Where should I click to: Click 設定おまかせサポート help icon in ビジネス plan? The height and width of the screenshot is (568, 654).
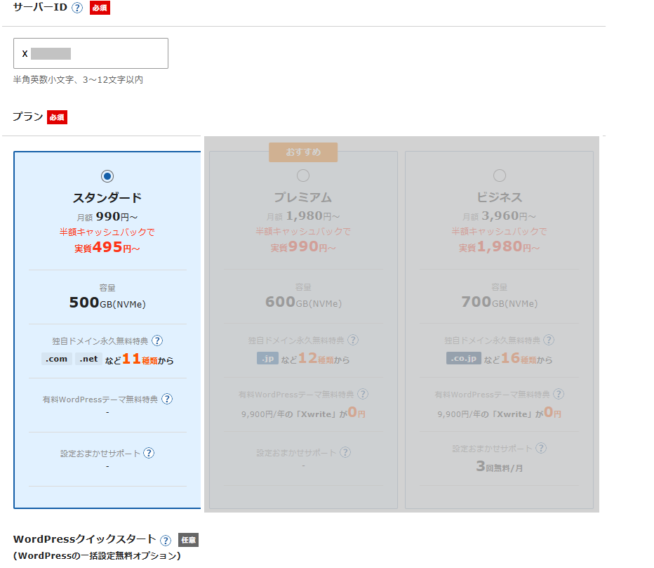(540, 448)
